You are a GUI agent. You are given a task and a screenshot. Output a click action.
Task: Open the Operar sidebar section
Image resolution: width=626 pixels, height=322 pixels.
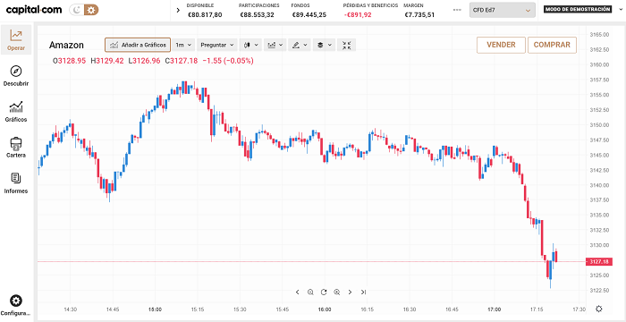(16, 40)
